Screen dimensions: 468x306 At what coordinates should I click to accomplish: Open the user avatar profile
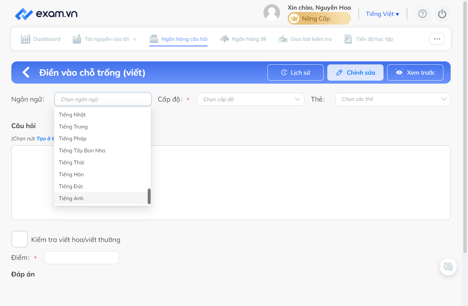(x=272, y=13)
